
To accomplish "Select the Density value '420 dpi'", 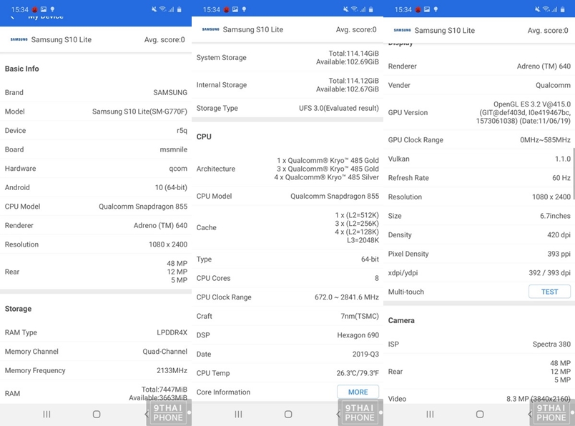I will click(559, 235).
